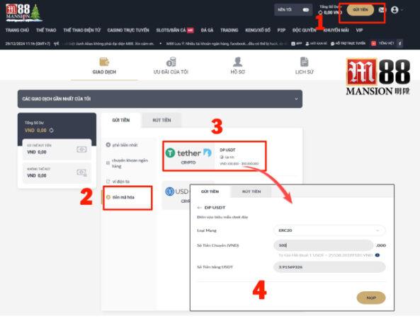Click the GỬI TIỀN button in the header
This screenshot has width=420, height=318.
point(361,10)
